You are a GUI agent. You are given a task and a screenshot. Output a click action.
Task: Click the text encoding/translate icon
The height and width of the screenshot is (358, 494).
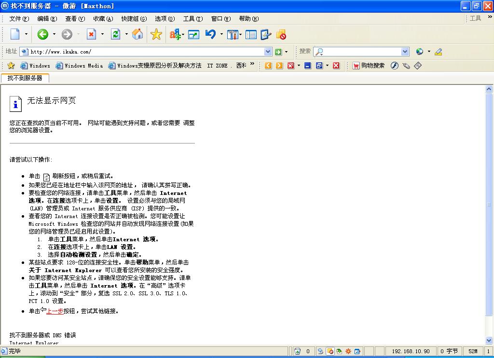(x=175, y=34)
